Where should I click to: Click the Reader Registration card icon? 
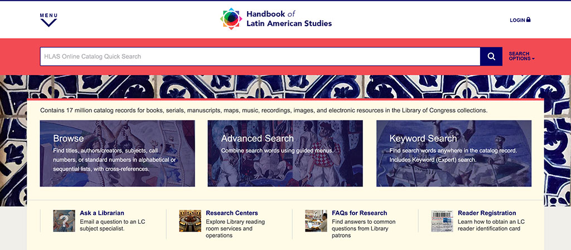coord(442,220)
